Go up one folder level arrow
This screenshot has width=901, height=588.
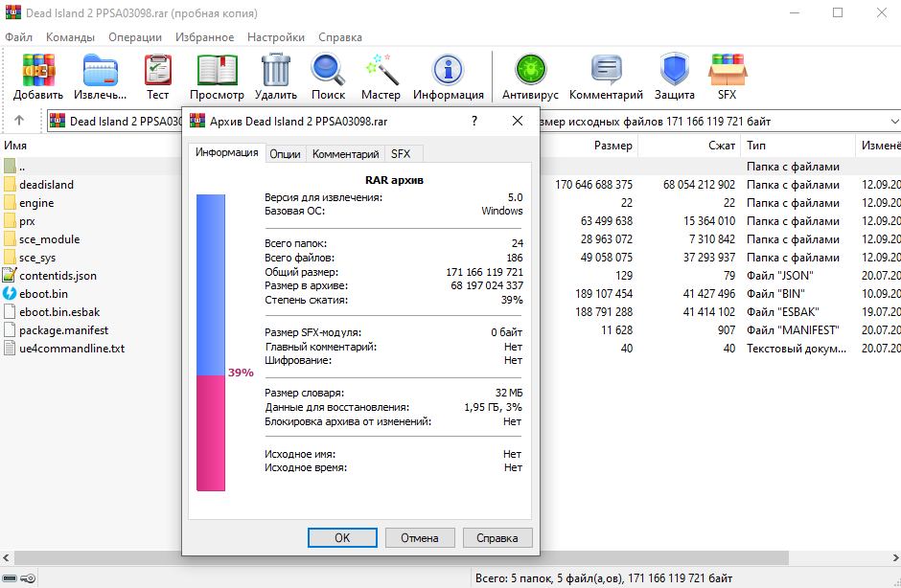[x=19, y=122]
